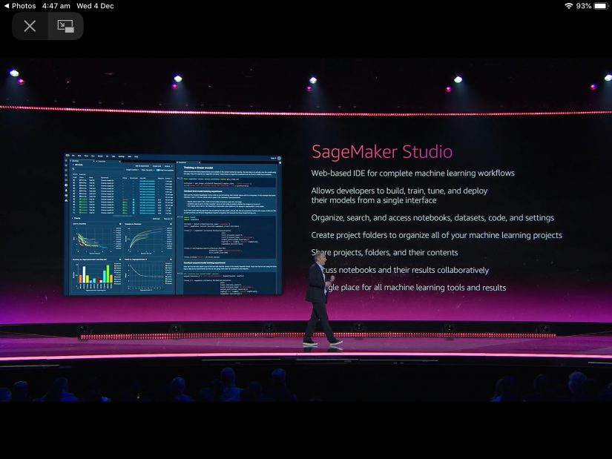Enable picture-in-picture mode
Viewport: 612px width, 459px height.
tap(65, 26)
